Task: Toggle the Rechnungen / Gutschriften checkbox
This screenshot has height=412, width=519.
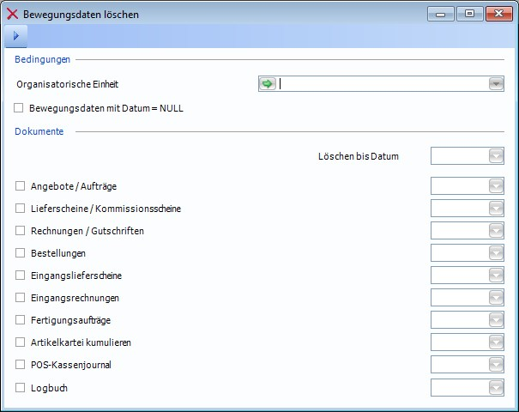Action: pyautogui.click(x=20, y=231)
